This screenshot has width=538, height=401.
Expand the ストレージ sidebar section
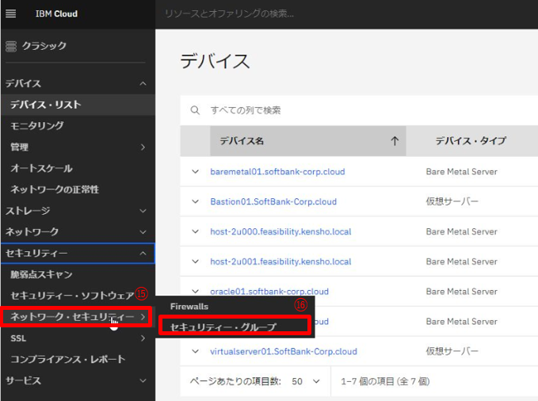coord(143,211)
